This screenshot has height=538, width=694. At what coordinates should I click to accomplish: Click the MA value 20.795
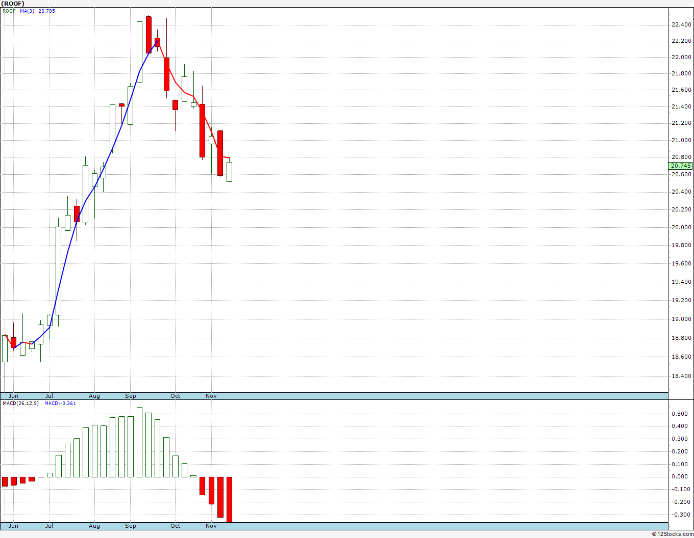[46, 11]
